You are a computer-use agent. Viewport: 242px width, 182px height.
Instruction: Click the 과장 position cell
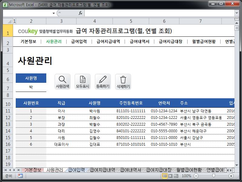(x=61, y=124)
